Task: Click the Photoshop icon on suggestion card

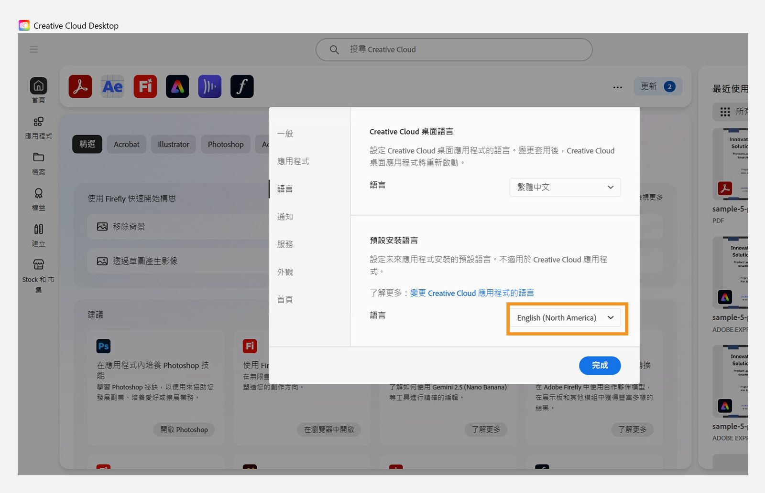Action: click(103, 346)
